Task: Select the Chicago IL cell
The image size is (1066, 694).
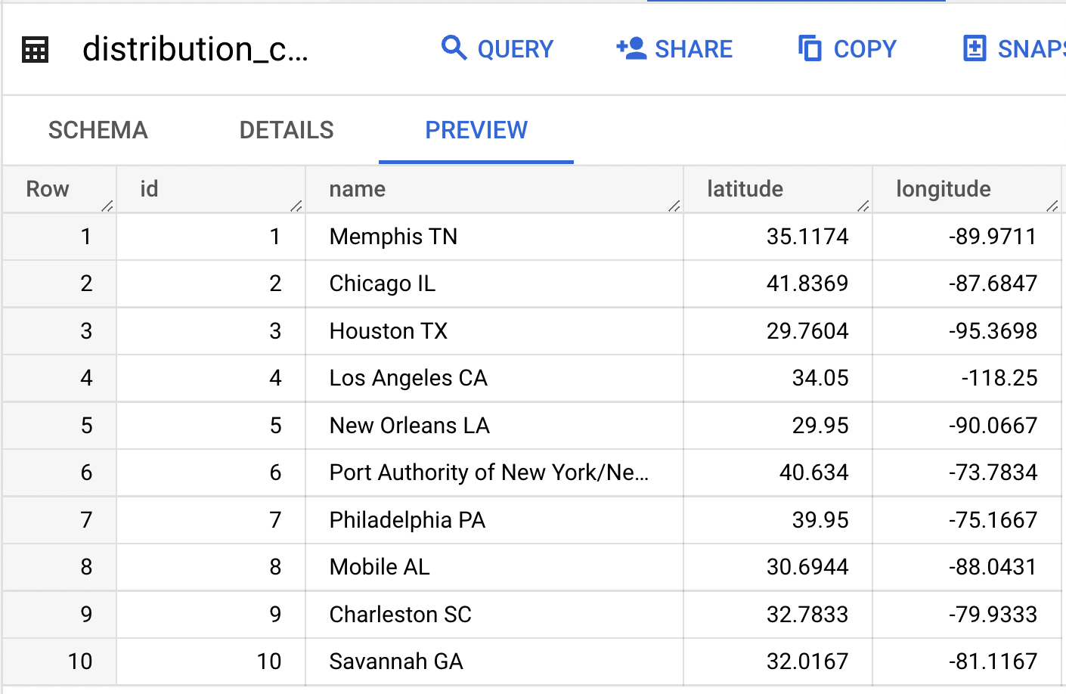Action: pos(494,283)
